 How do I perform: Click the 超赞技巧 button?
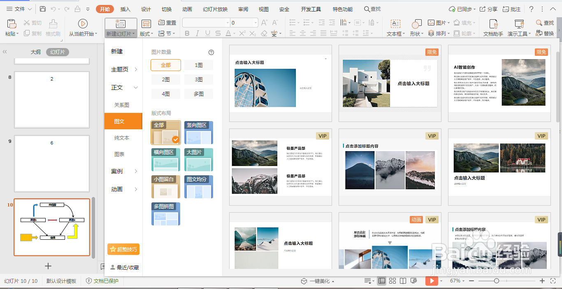point(123,249)
